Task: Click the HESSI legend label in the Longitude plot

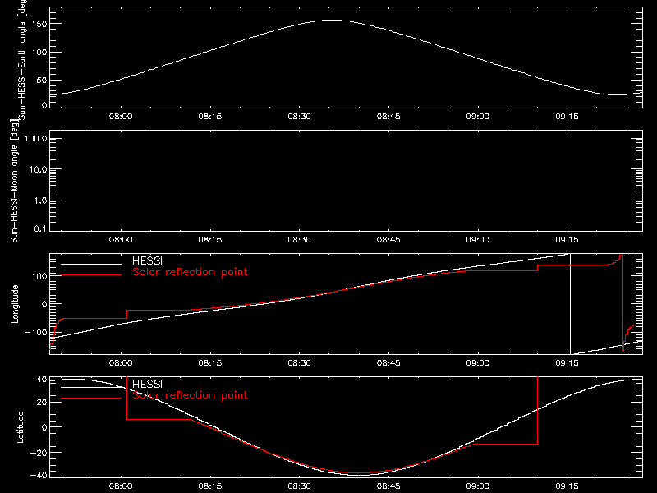Action: coord(147,261)
